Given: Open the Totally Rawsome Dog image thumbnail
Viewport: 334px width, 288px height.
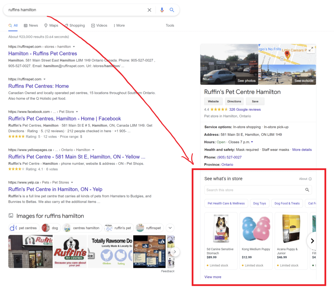Looking at the screenshot, I should tap(110, 252).
